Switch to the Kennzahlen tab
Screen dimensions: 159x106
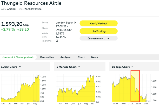click(47, 57)
